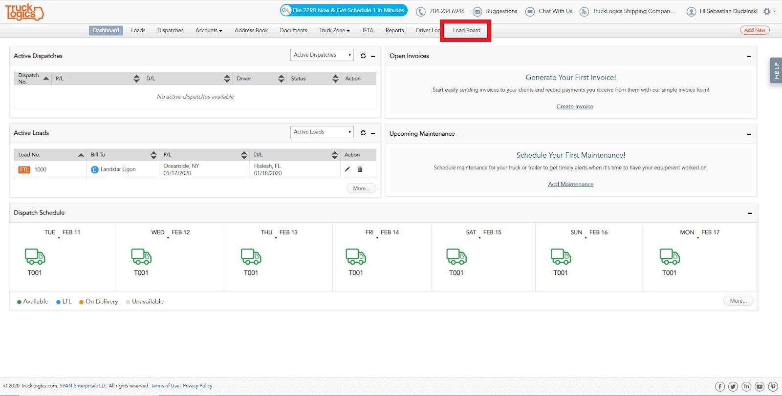Collapse the Active Loads panel
Screen dimensions: 782x396
click(373, 133)
